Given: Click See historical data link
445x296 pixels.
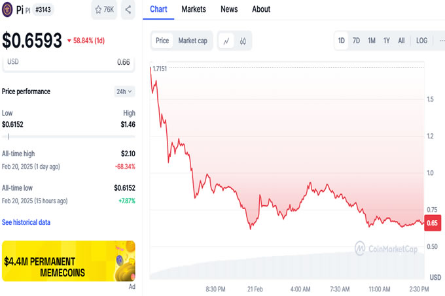Looking at the screenshot, I should pyautogui.click(x=26, y=222).
